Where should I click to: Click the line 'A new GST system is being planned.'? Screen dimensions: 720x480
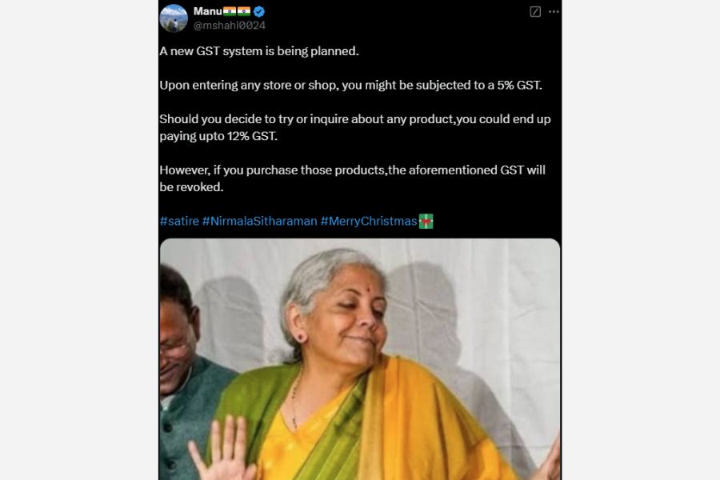coord(259,51)
